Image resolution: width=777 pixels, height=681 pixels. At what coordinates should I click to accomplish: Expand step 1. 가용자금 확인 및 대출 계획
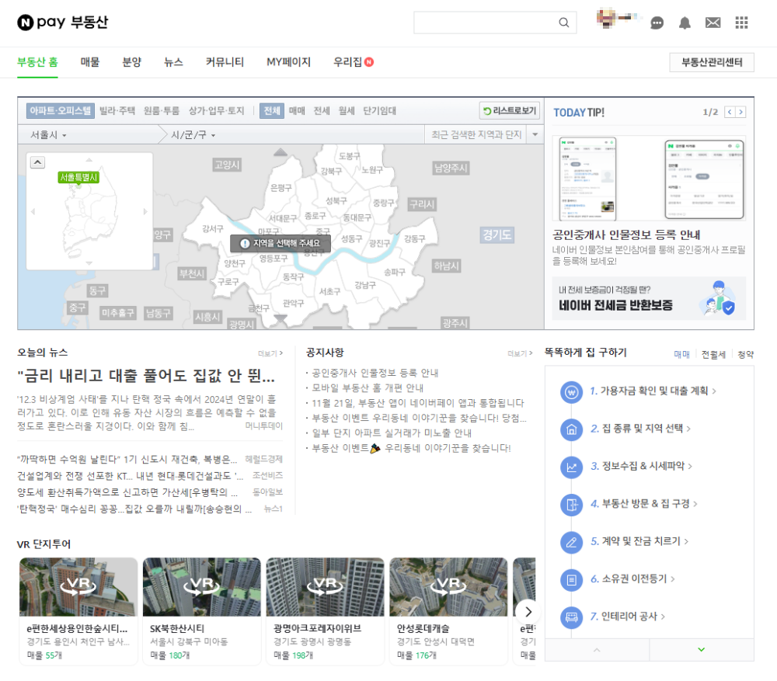(x=653, y=391)
